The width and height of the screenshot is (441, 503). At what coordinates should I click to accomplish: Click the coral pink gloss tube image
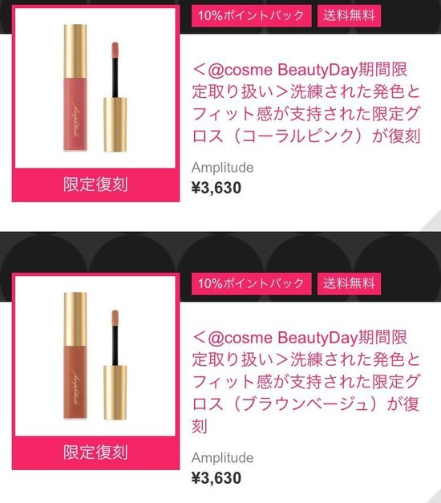click(75, 87)
